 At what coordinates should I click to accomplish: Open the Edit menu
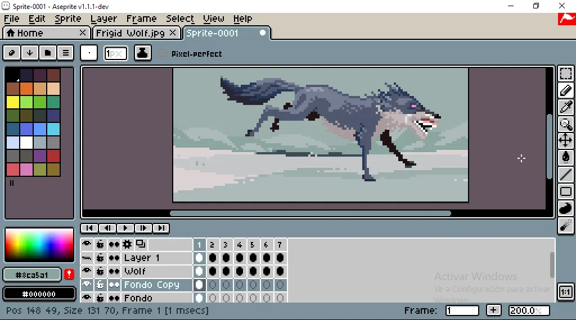pos(37,19)
